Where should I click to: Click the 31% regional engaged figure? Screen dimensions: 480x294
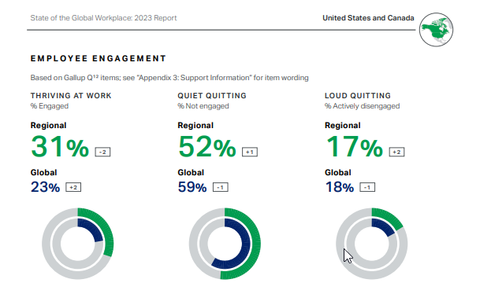click(x=60, y=147)
